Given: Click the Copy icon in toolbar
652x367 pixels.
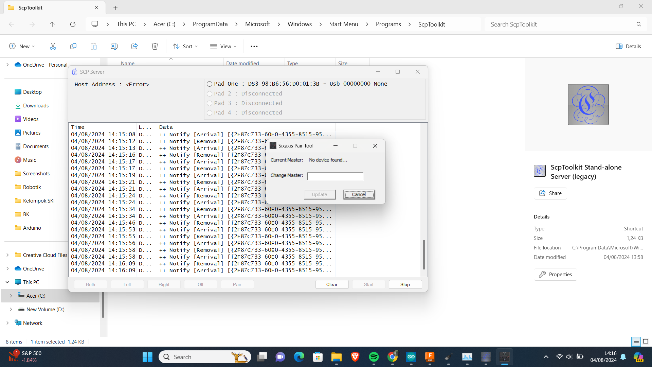Looking at the screenshot, I should coord(73,46).
